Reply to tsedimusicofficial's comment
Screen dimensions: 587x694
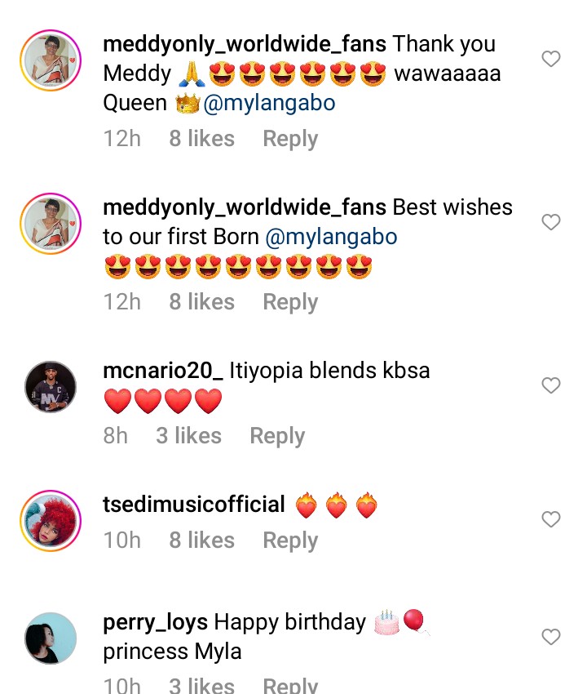[289, 541]
